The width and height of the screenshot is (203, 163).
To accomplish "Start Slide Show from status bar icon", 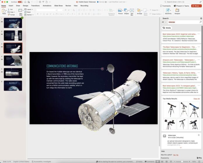I will pos(171,162).
